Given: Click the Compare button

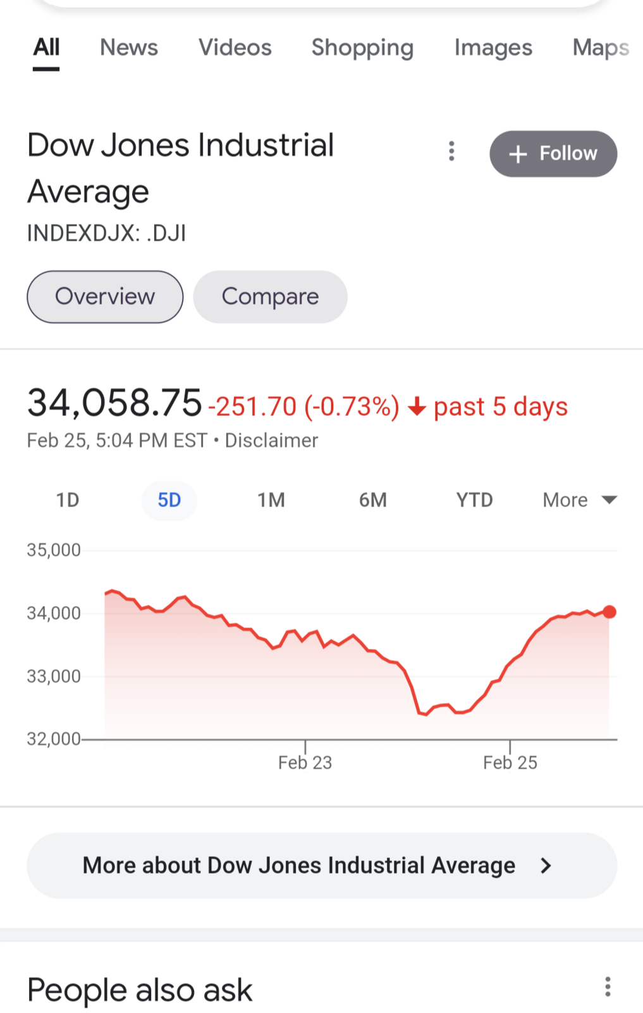Looking at the screenshot, I should tap(270, 297).
